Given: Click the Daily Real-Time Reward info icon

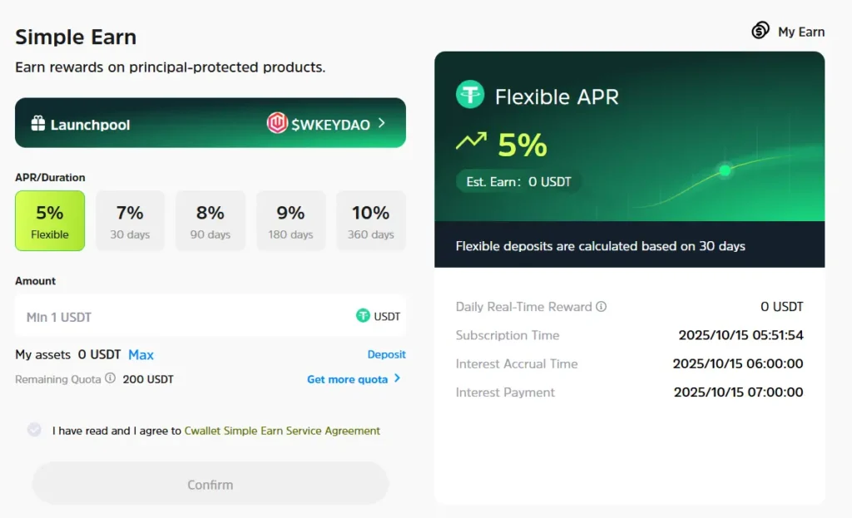Looking at the screenshot, I should [x=602, y=307].
